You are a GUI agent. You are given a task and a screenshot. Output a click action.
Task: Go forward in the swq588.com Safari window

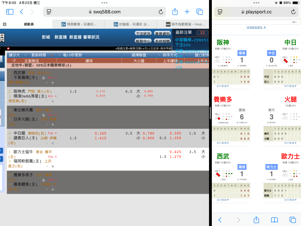32,12
